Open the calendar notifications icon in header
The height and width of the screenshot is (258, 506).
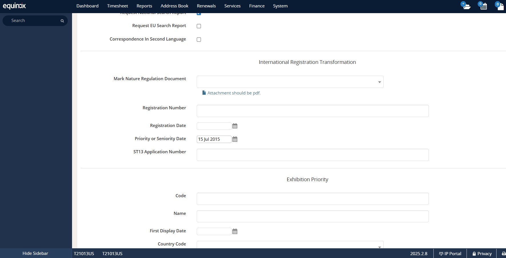pyautogui.click(x=483, y=6)
